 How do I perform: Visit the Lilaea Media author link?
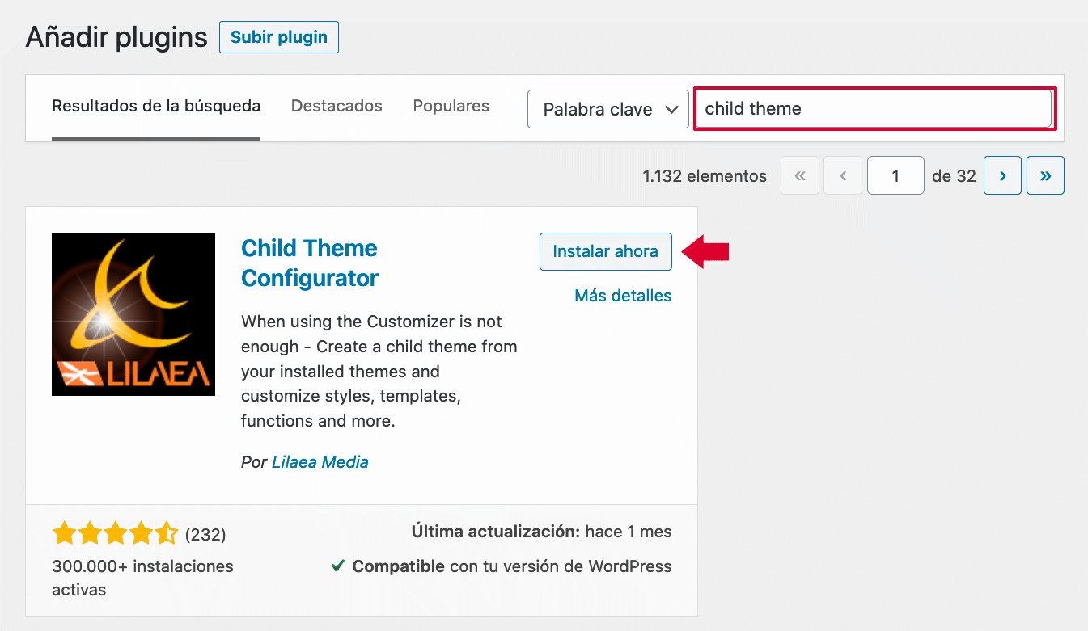(x=320, y=462)
